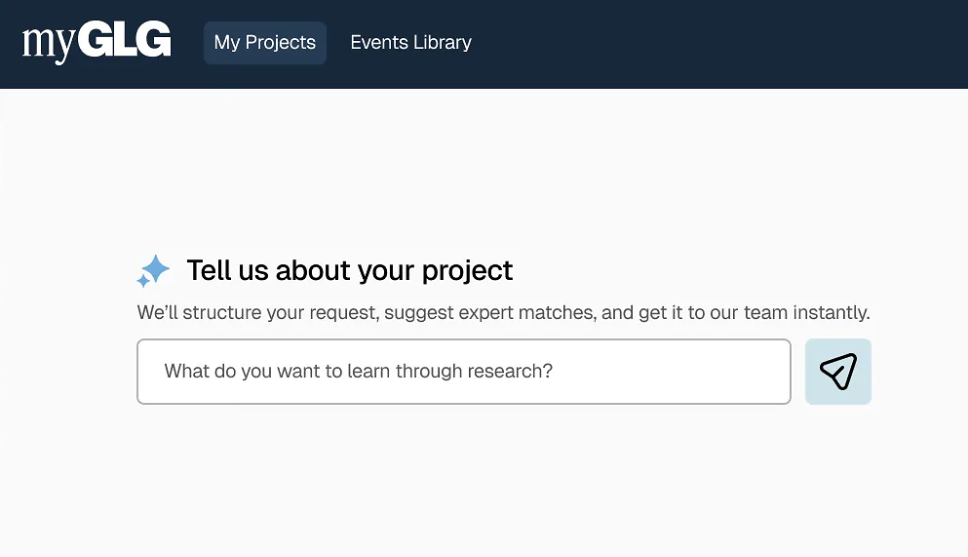Open the myGLG logo home link
The height and width of the screenshot is (557, 968).
coord(97,42)
